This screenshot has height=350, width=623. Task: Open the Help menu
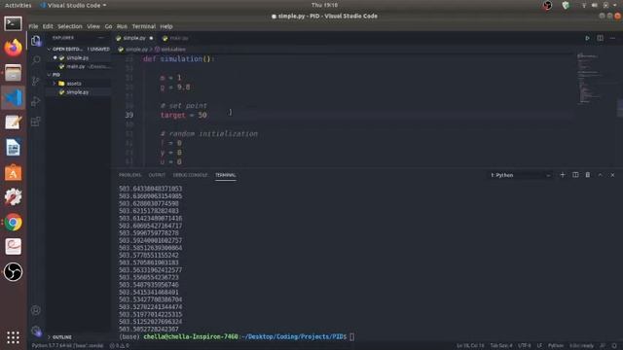click(x=166, y=26)
